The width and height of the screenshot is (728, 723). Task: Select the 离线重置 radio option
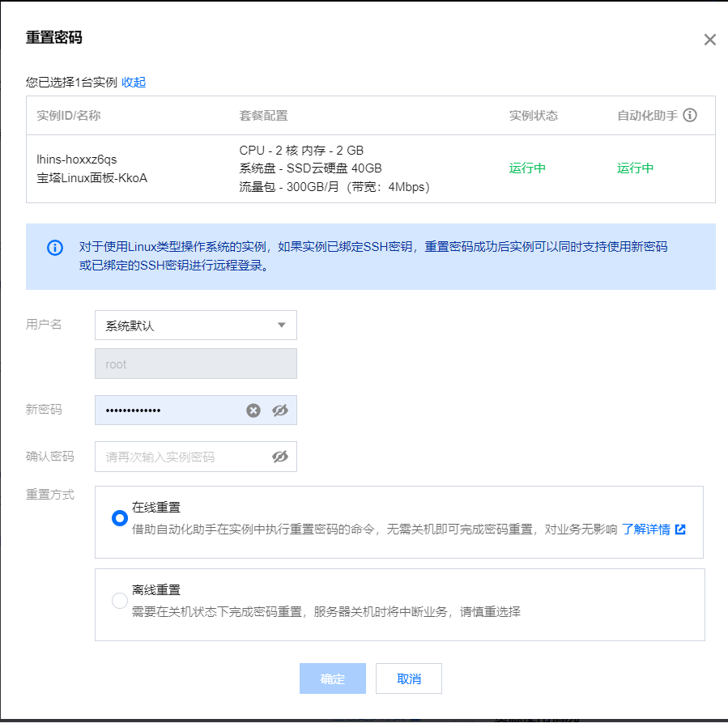(120, 601)
